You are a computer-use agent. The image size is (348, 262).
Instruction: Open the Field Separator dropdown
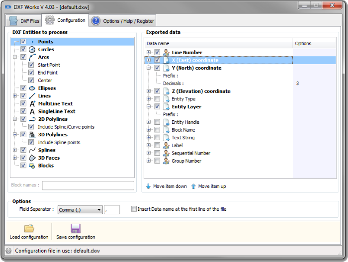(80, 210)
